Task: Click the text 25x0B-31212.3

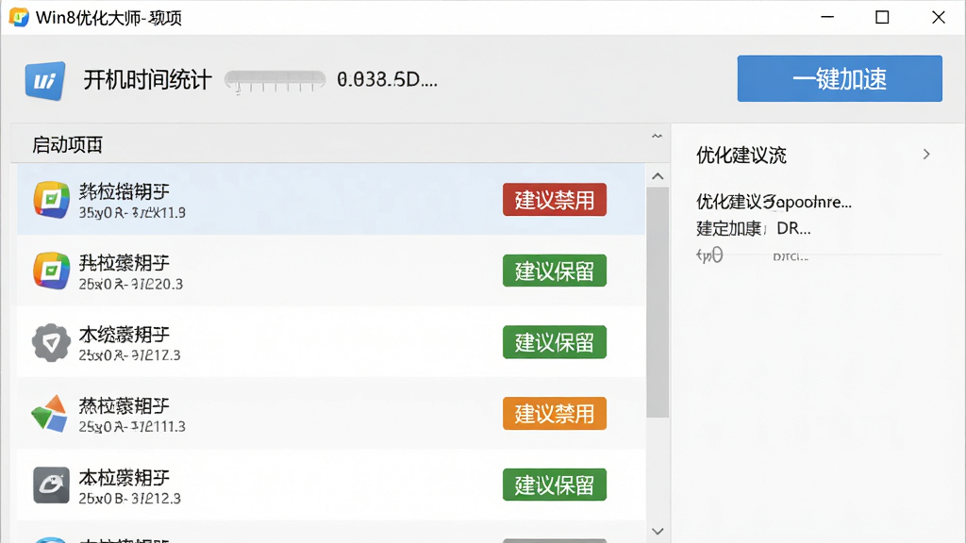Action: pyautogui.click(x=129, y=498)
